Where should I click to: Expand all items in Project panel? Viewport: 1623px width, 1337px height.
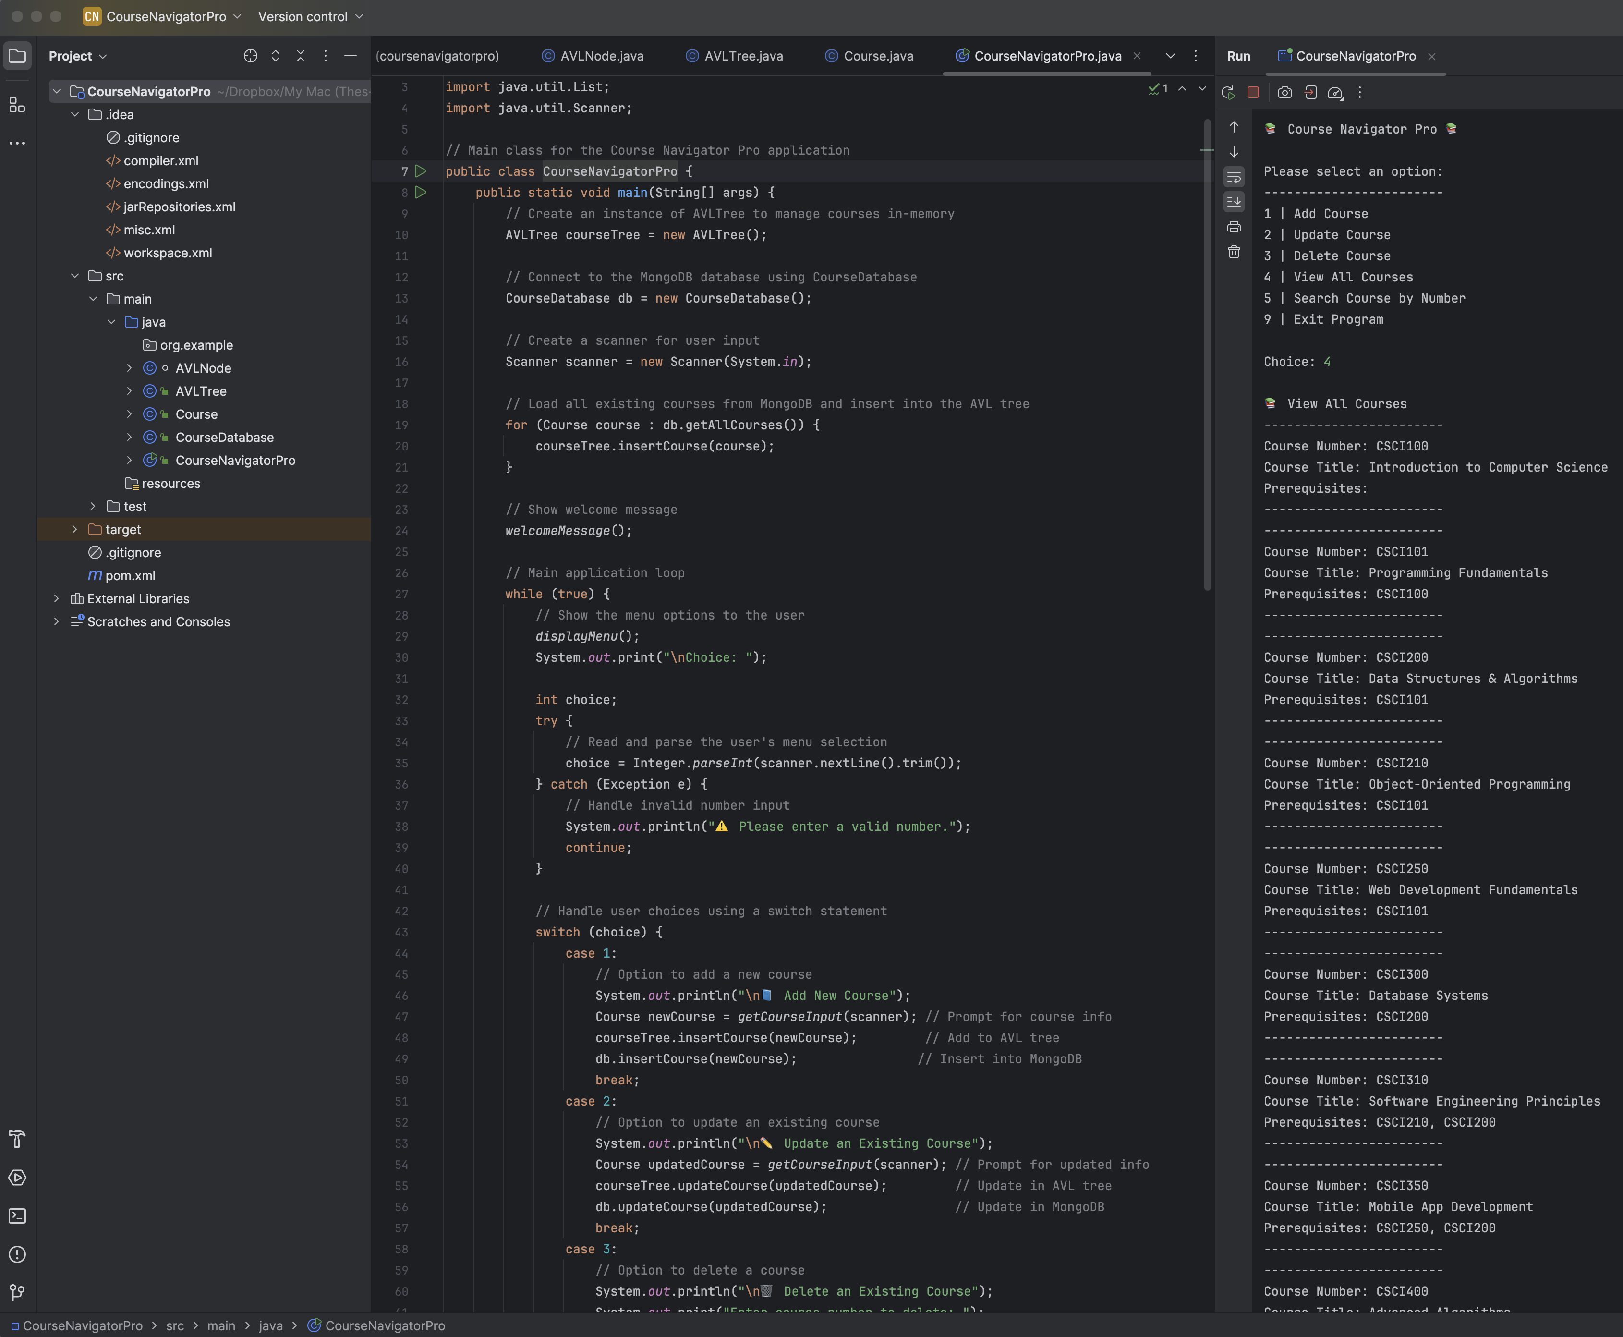pyautogui.click(x=276, y=56)
